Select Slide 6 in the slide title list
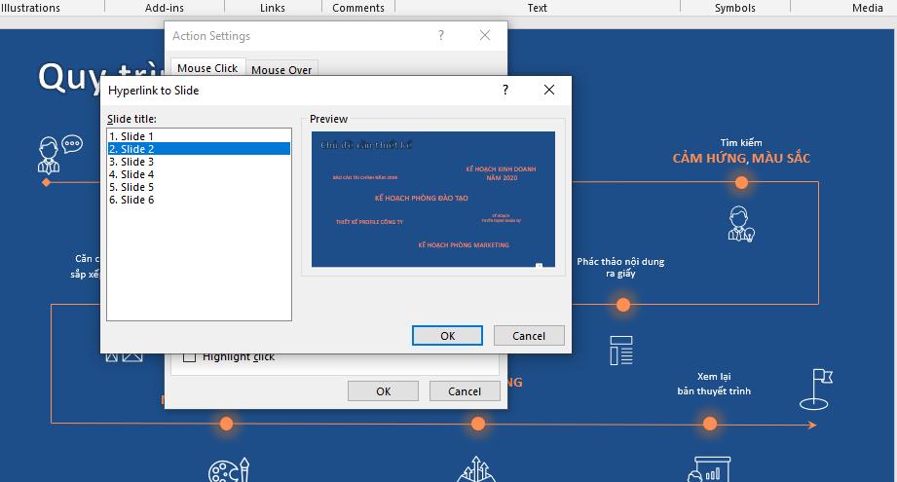 [x=199, y=200]
